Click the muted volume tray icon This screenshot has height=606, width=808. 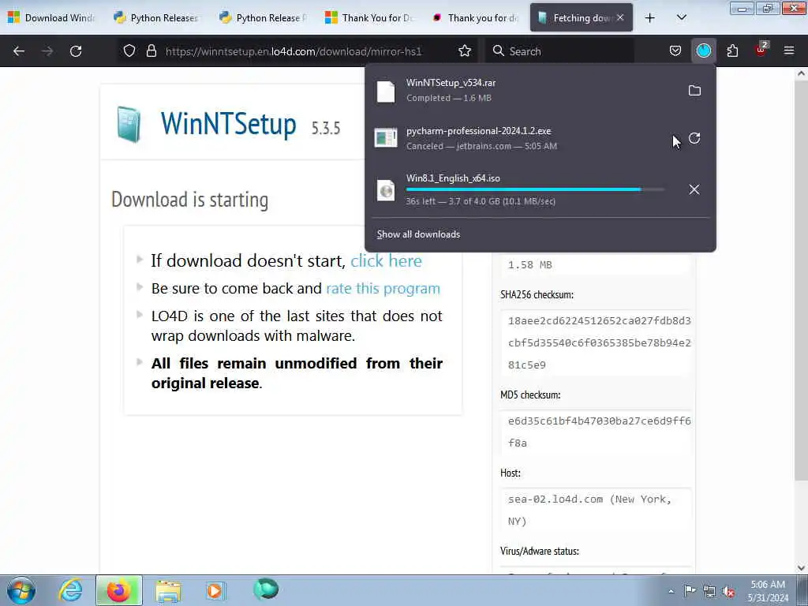click(728, 591)
